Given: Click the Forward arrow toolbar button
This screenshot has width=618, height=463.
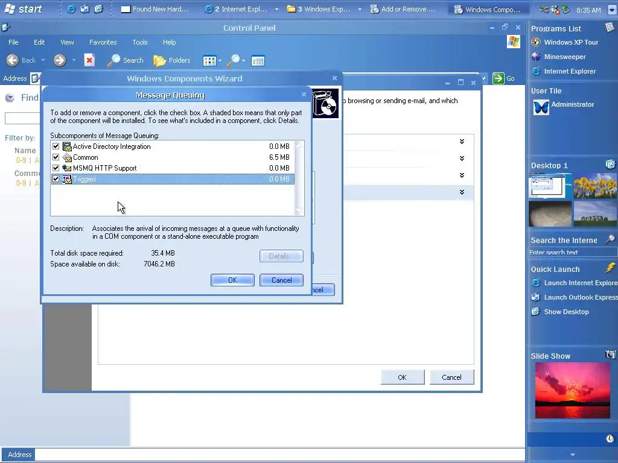Looking at the screenshot, I should coord(60,60).
